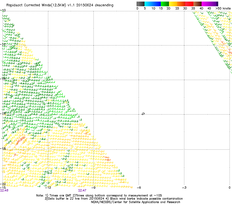The width and height of the screenshot is (232, 204).
Task: Click the small island outline near -16 latitude
Action: [x=143, y=114]
